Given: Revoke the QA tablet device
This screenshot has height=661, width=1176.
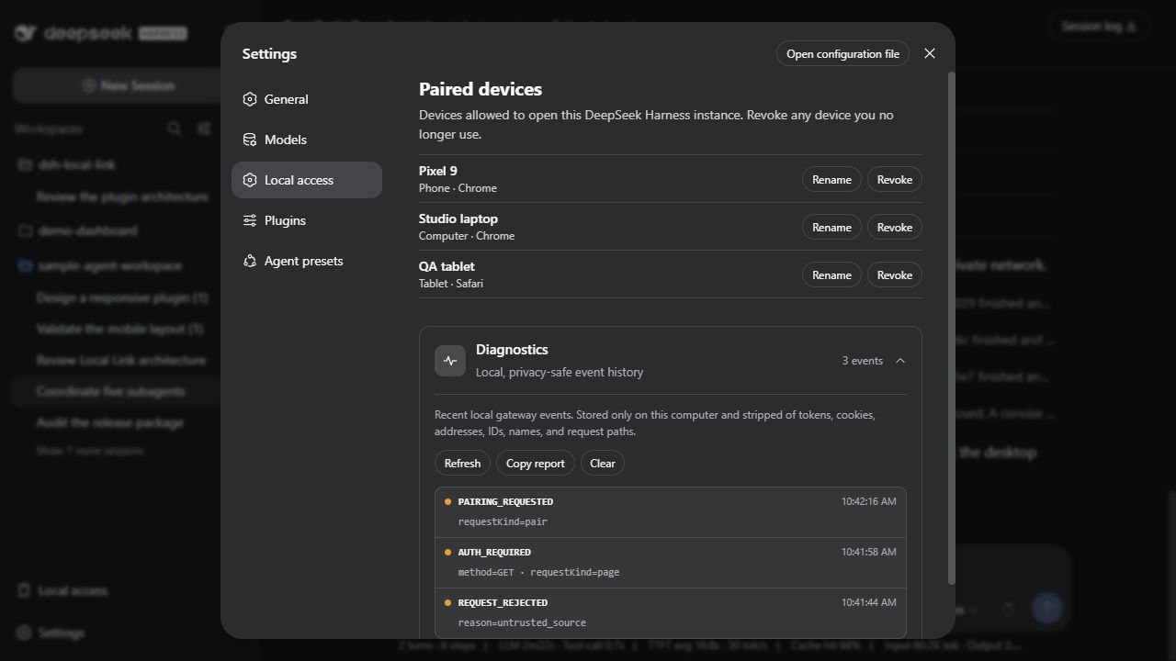Looking at the screenshot, I should click(x=894, y=274).
